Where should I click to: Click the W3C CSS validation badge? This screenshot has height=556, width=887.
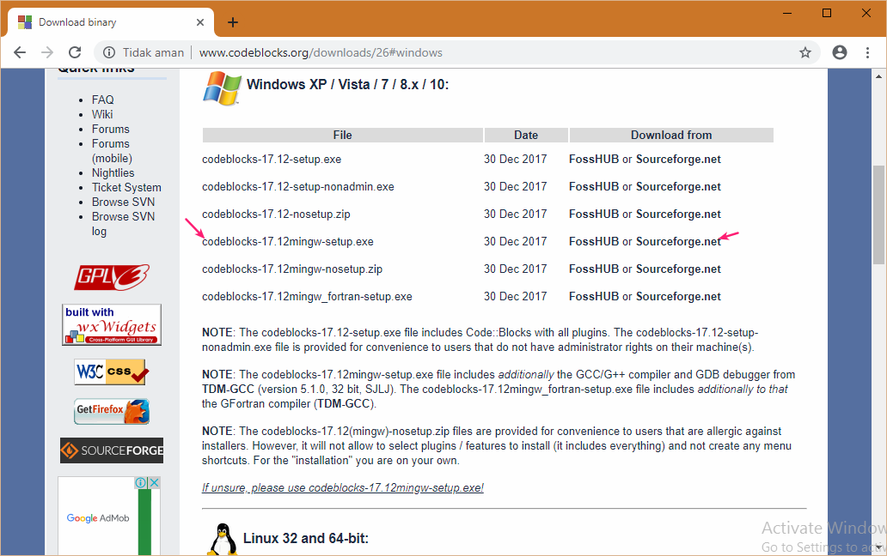pos(111,372)
